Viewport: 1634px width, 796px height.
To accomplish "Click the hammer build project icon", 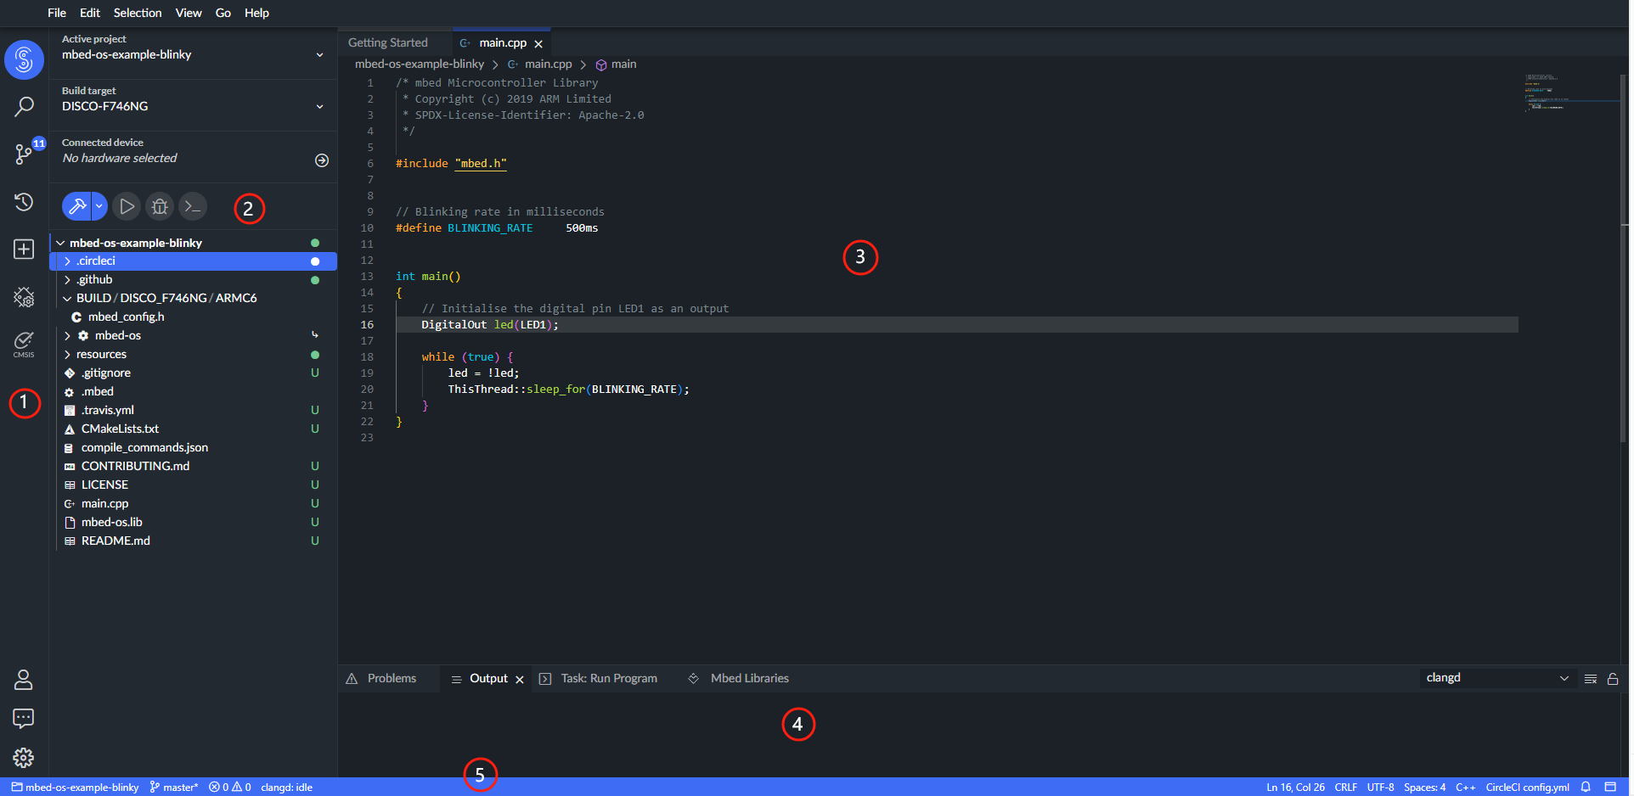I will coord(76,206).
